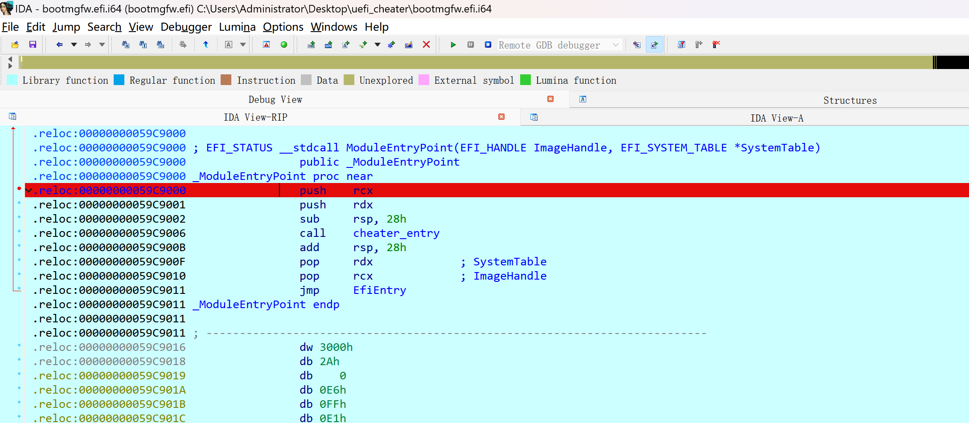Image resolution: width=969 pixels, height=423 pixels.
Task: Click the delete breakpoint red-X icon
Action: [716, 45]
